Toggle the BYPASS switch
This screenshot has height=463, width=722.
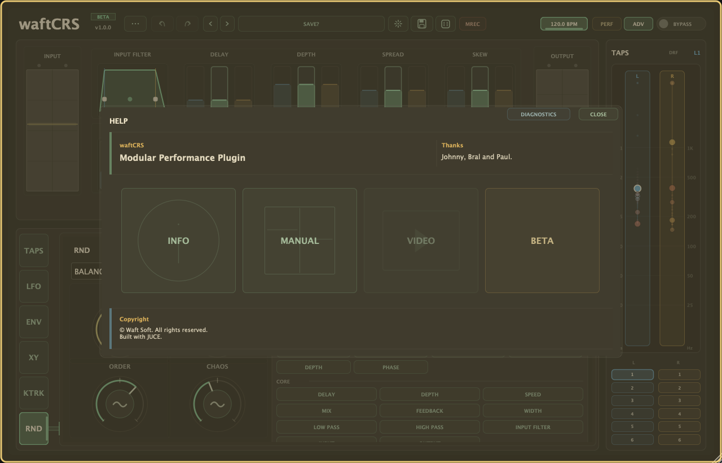pos(681,24)
